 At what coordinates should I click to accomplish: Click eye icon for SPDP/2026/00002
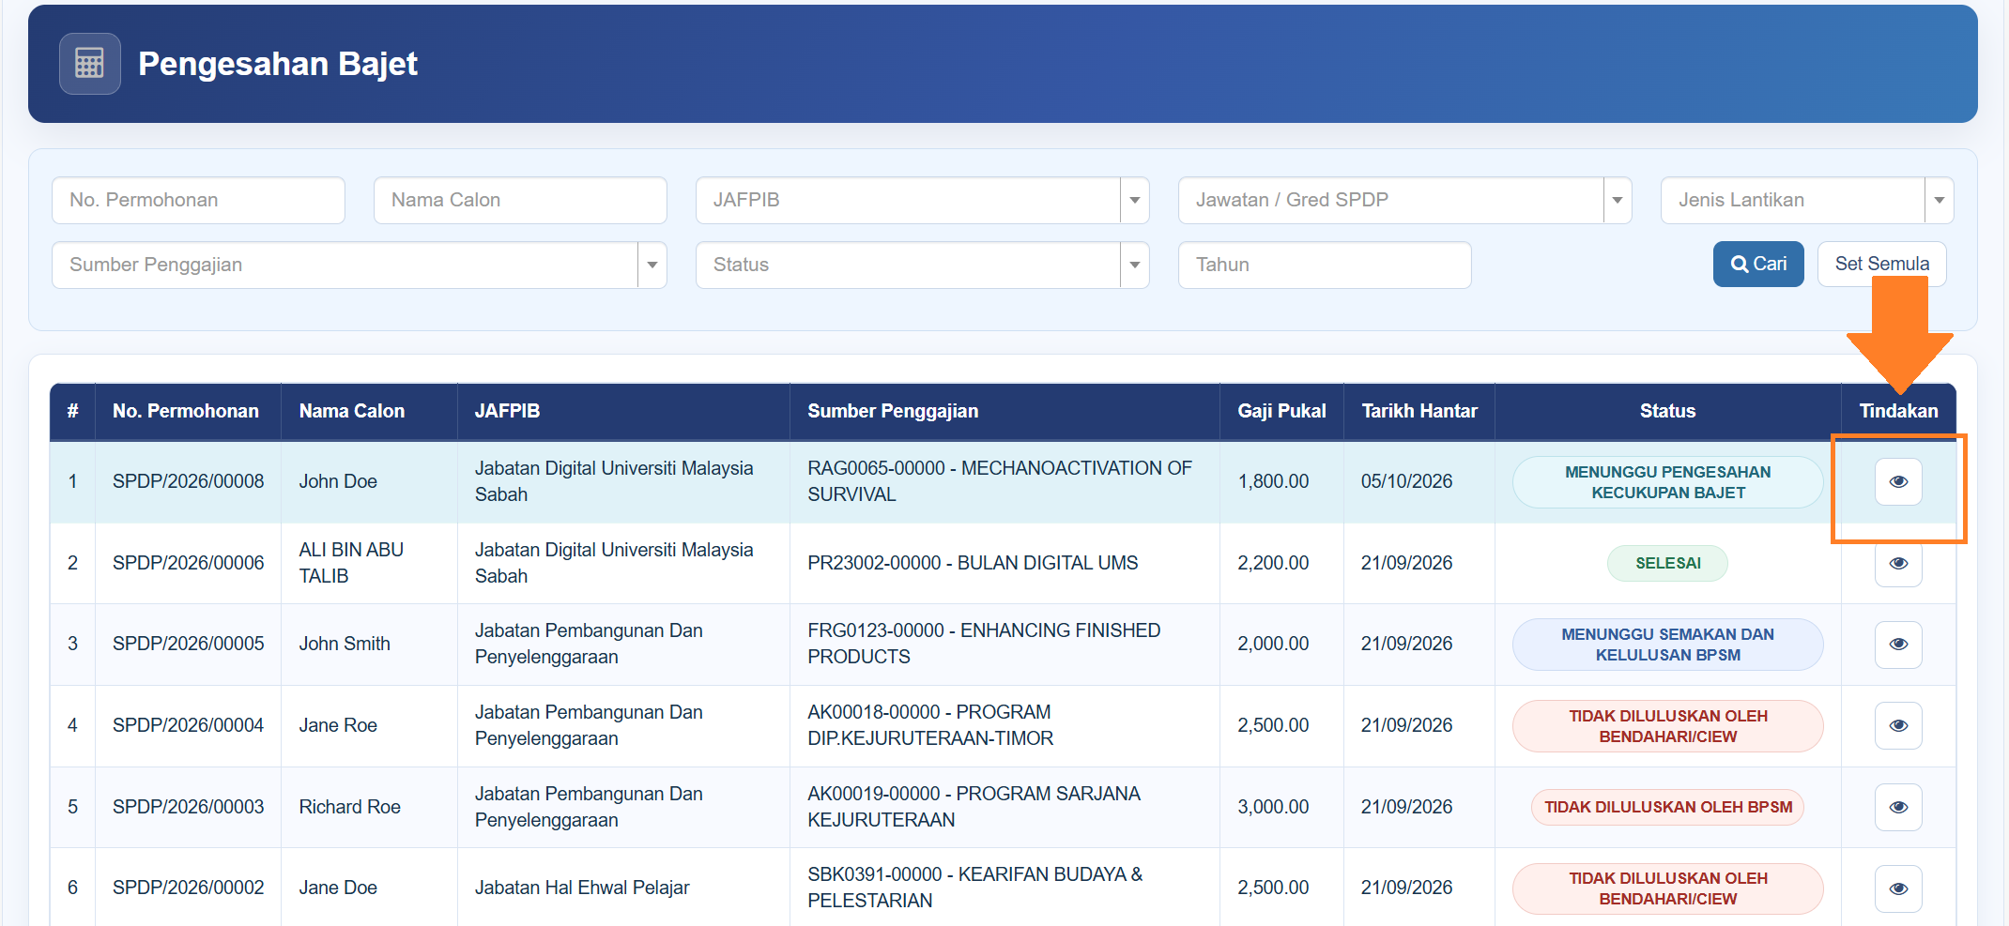[1897, 888]
